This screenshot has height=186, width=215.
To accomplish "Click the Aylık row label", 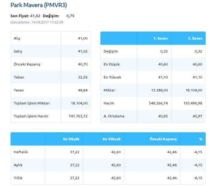I will [x=18, y=165].
